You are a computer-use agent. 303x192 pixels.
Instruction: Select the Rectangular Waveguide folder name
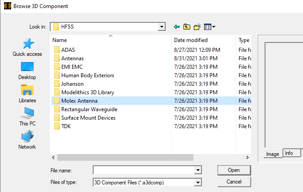(x=89, y=109)
